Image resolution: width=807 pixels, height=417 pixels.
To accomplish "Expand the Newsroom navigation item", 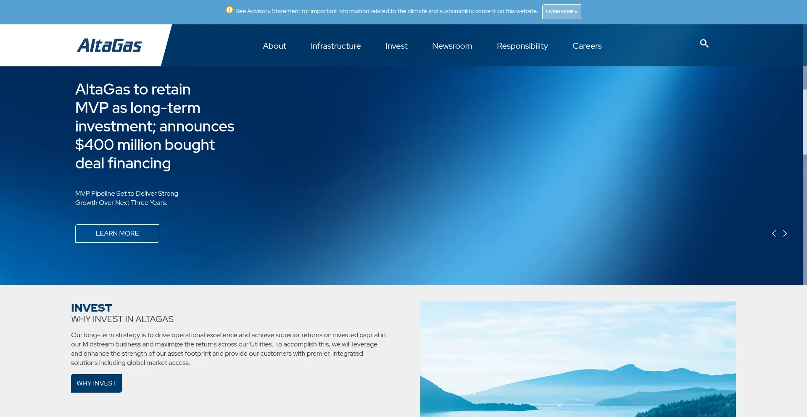I will [452, 46].
